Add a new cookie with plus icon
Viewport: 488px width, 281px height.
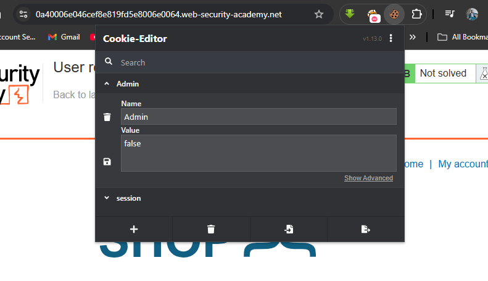pos(134,229)
